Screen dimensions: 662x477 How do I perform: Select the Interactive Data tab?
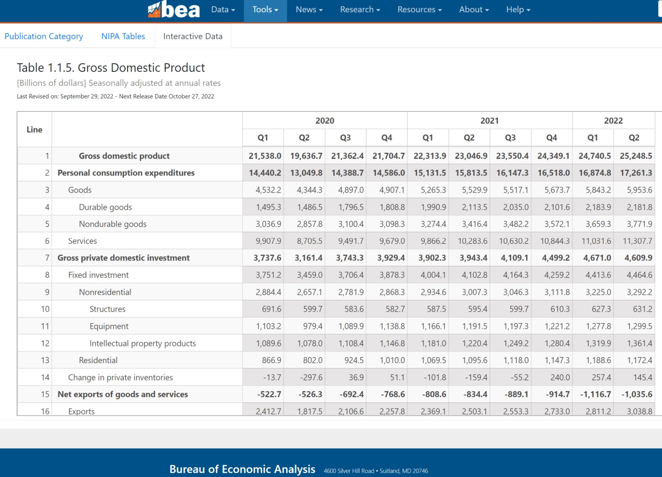[x=193, y=36]
